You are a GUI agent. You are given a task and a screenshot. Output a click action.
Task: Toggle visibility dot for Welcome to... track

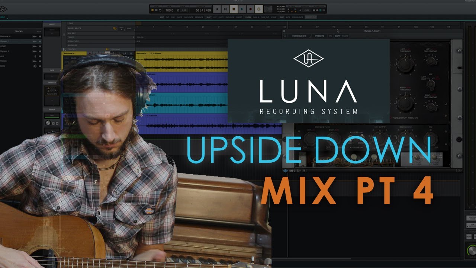[x=40, y=36]
